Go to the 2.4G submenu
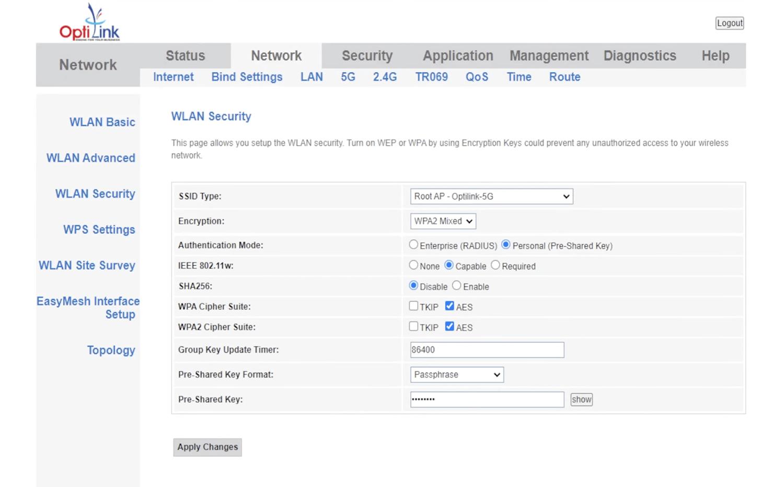The width and height of the screenshot is (784, 487). coord(385,77)
